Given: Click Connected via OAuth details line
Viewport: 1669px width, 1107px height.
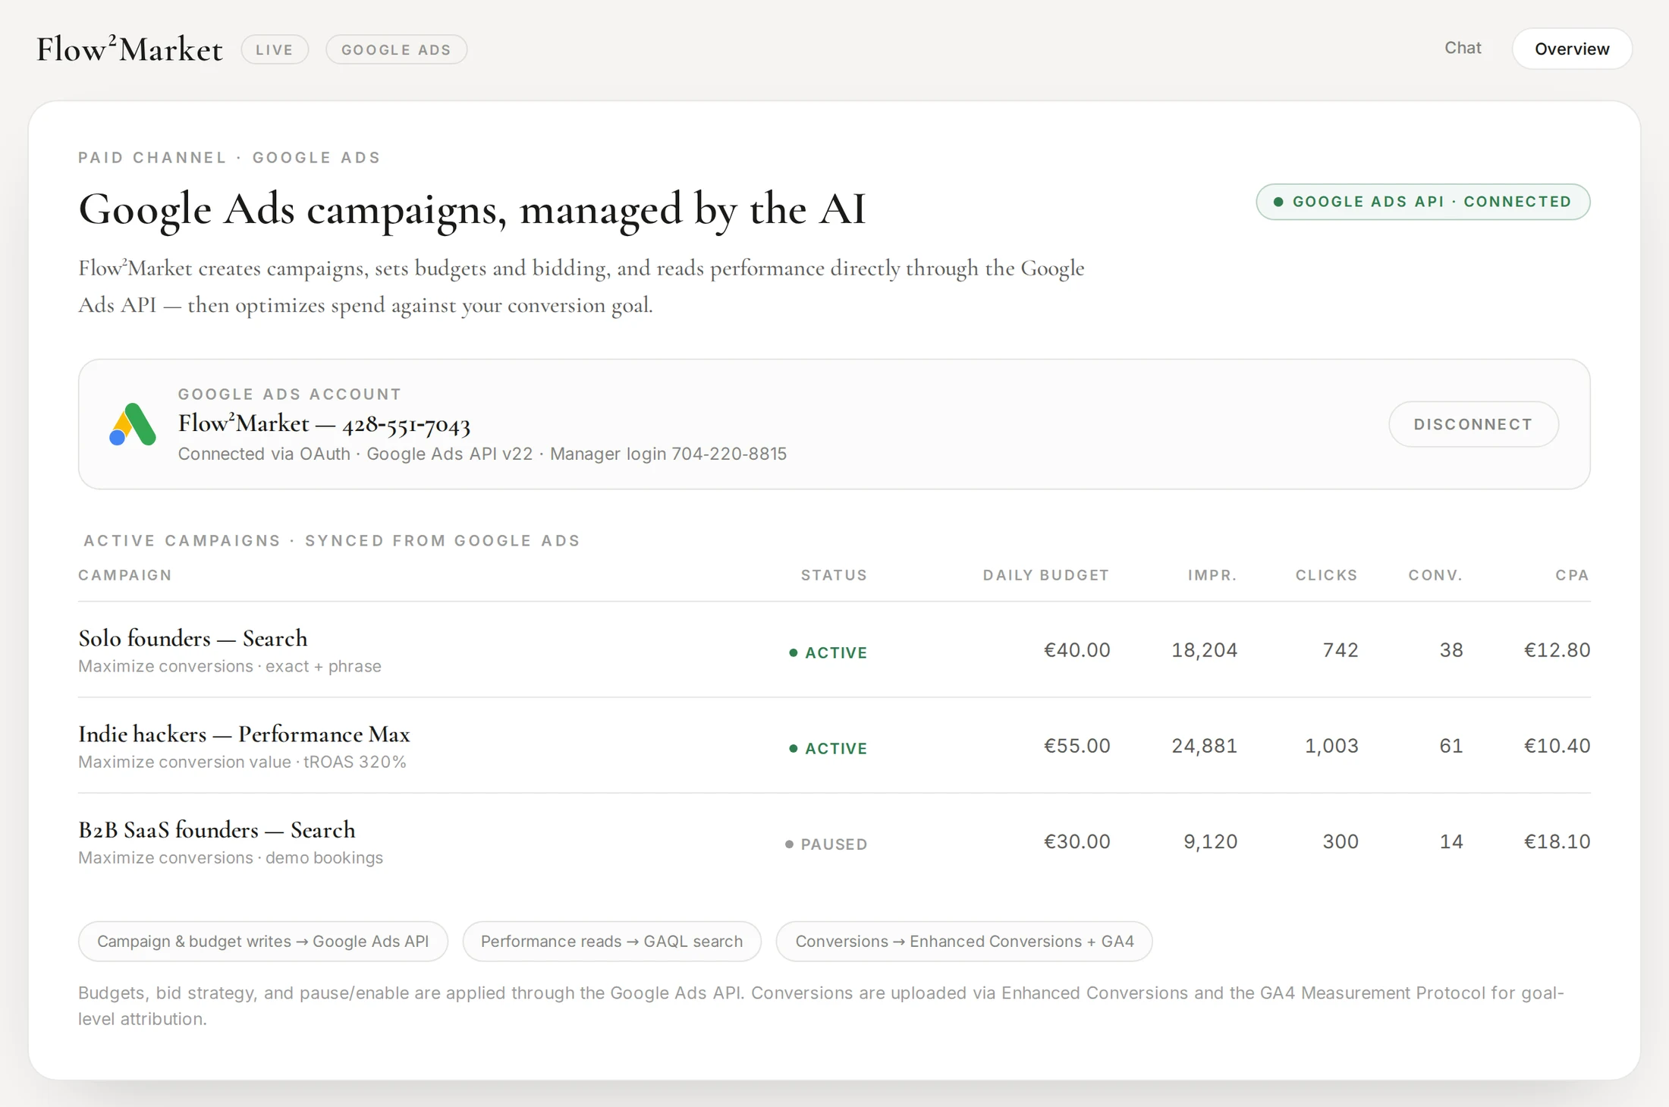Looking at the screenshot, I should pyautogui.click(x=482, y=454).
